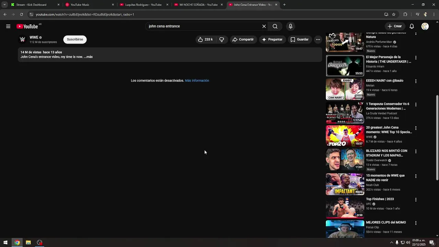Start voice search with microphone

[290, 26]
